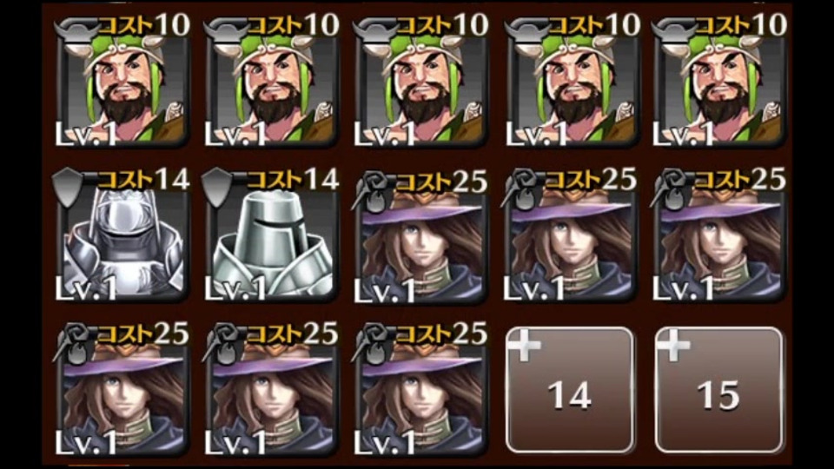Screen dimensions: 834x469
Task: Select the last bandit unit in the top row
Action: tap(719, 82)
